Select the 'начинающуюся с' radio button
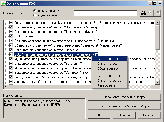Viewport: 164px width, 122px height. coord(35,11)
